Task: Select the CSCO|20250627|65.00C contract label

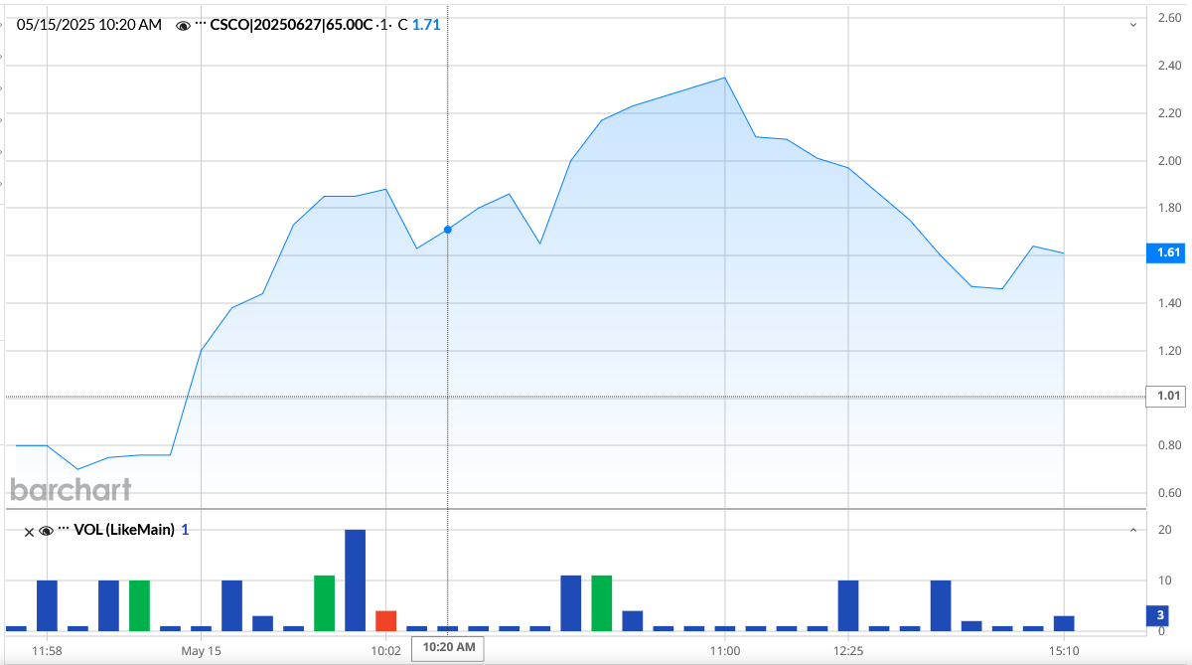Action: [289, 25]
